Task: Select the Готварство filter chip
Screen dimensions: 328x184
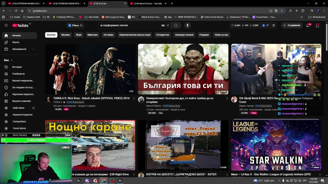Action: tap(163, 35)
